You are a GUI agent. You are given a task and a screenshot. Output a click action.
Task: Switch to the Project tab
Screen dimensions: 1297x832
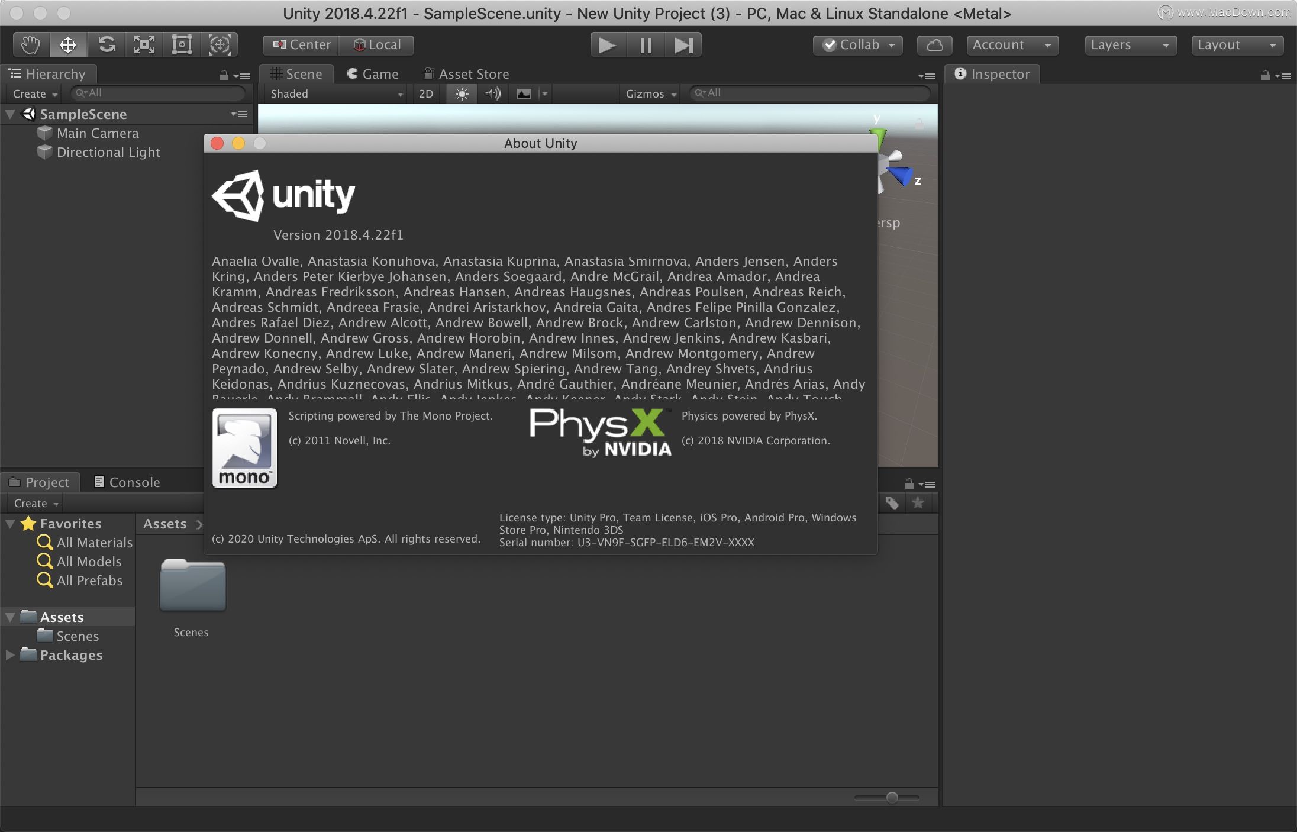[40, 482]
